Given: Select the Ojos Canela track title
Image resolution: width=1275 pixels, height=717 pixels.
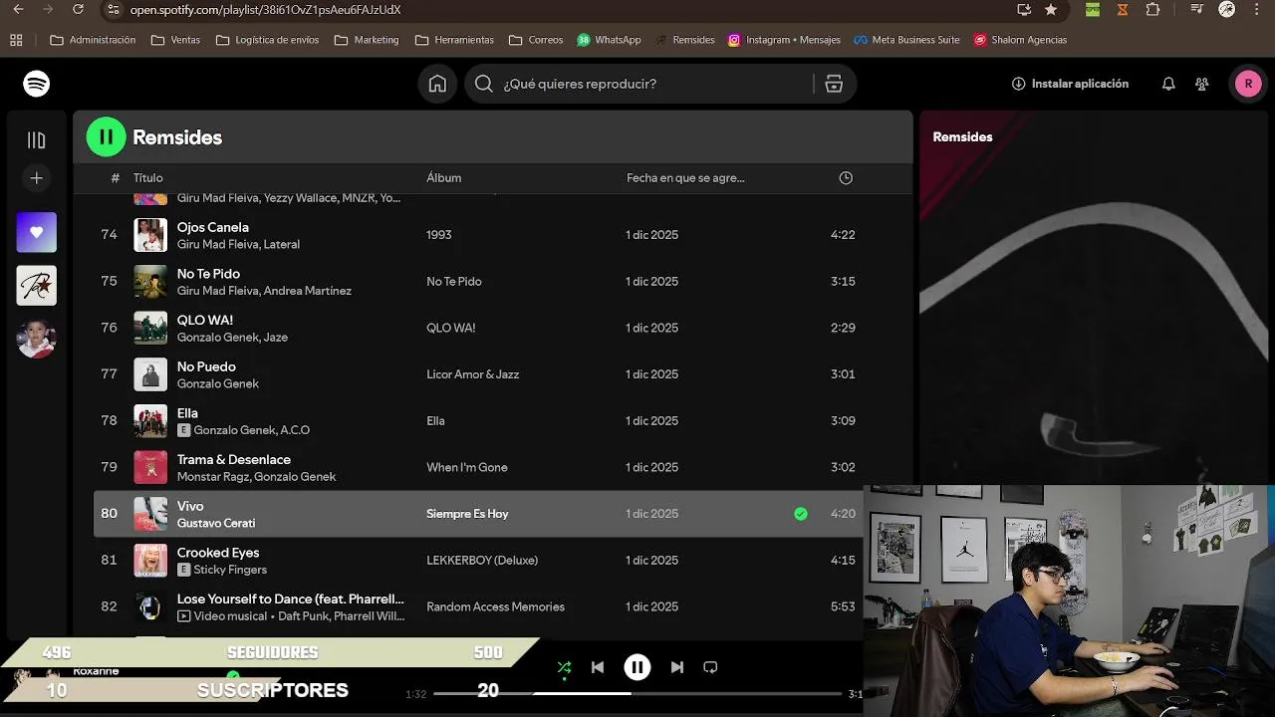Looking at the screenshot, I should click(213, 227).
